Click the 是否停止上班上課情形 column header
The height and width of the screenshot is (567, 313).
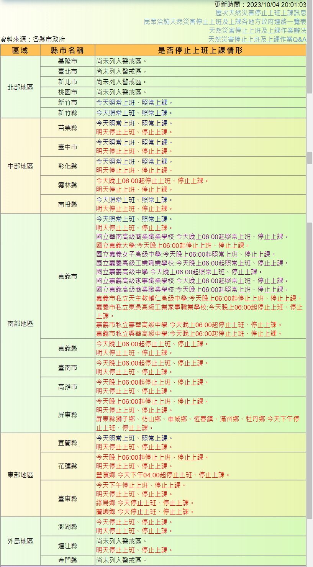tap(200, 51)
